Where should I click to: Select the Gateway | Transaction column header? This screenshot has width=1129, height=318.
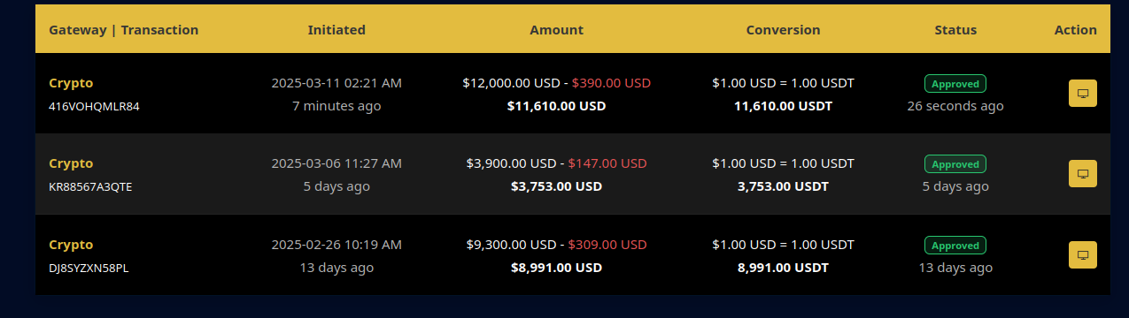(124, 29)
